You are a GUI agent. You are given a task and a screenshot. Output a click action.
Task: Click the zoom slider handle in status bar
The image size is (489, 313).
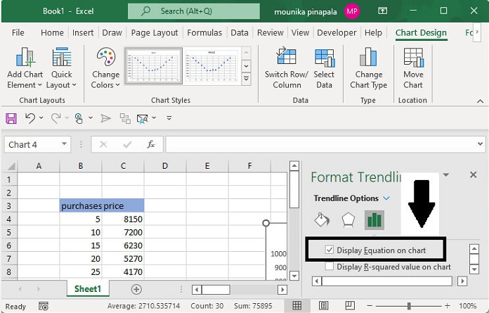(x=410, y=306)
